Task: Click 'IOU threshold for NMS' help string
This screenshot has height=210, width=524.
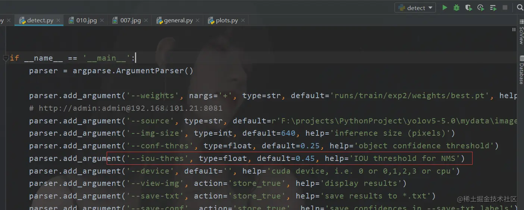Action: click(x=405, y=158)
